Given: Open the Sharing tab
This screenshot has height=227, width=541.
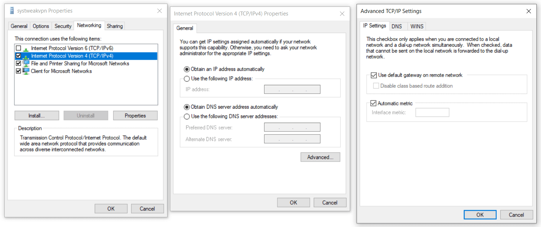Looking at the screenshot, I should pos(115,26).
